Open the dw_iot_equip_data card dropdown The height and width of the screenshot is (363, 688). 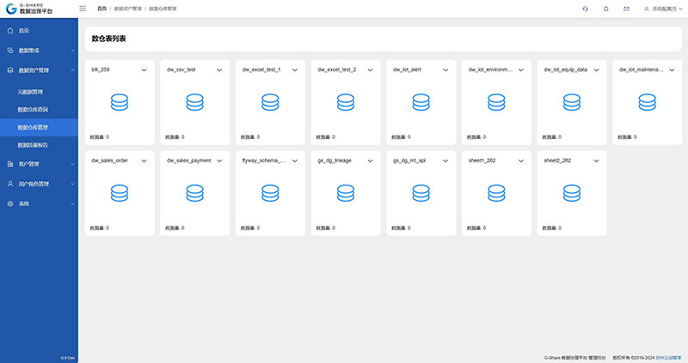click(595, 70)
